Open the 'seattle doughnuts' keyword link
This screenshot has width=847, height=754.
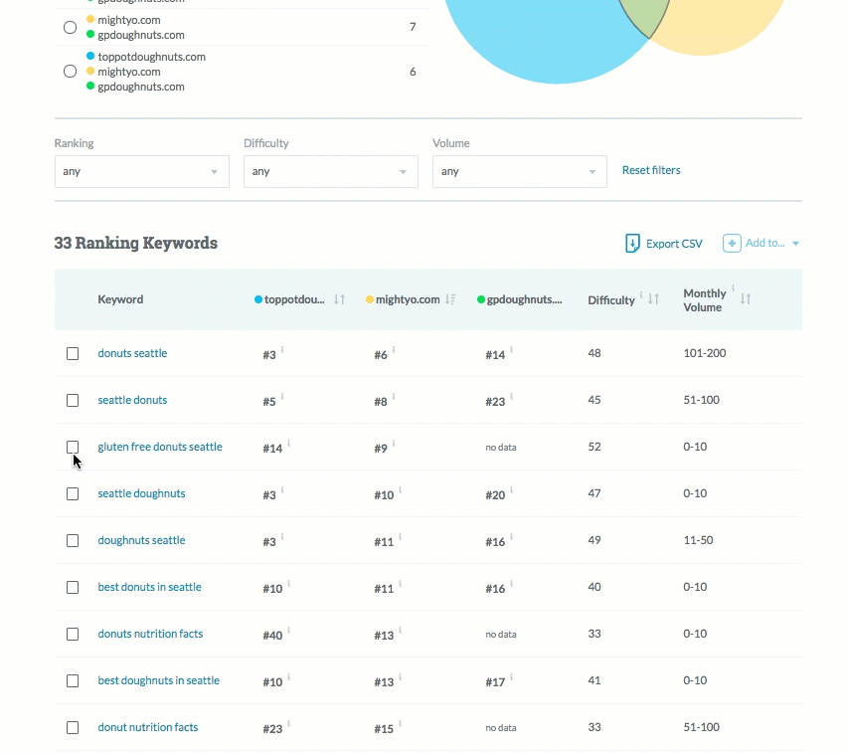click(x=141, y=493)
